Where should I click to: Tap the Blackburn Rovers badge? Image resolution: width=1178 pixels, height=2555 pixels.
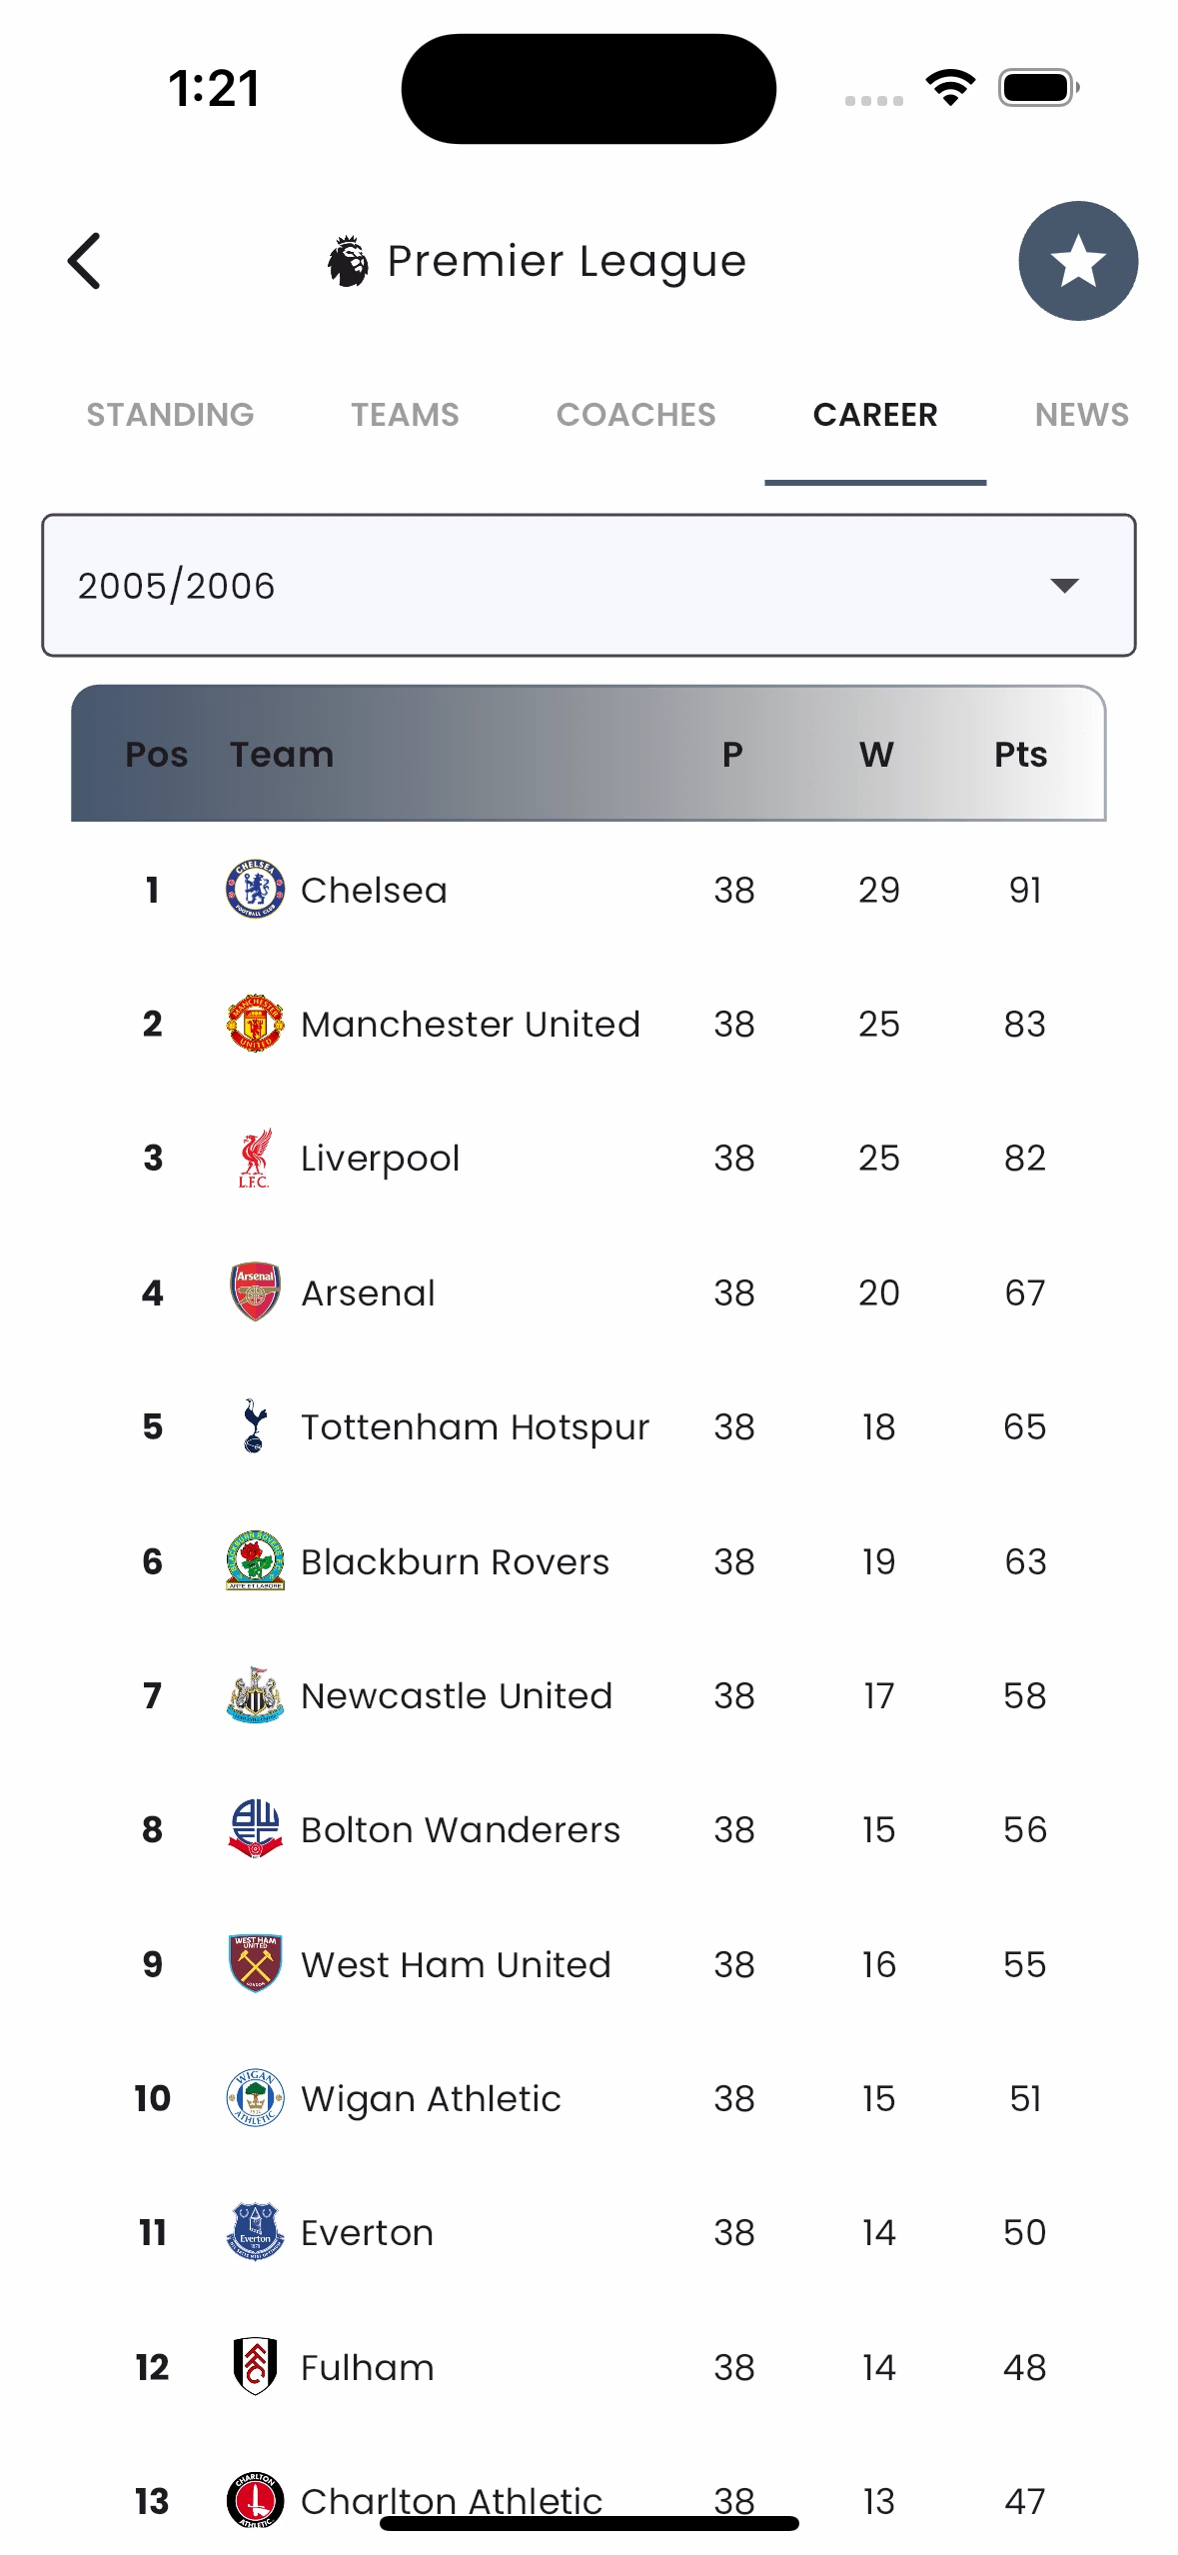tap(255, 1560)
